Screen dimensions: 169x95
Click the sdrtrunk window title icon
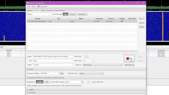coord(27,3)
